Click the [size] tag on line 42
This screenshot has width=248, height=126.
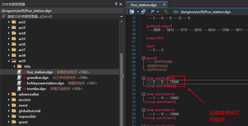[x=150, y=46]
